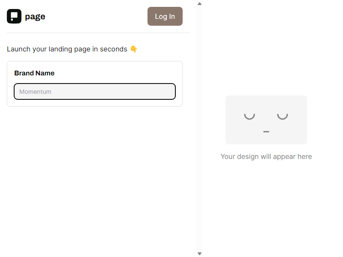
Task: Click the empty area below Brand Name card
Action: pyautogui.click(x=95, y=175)
